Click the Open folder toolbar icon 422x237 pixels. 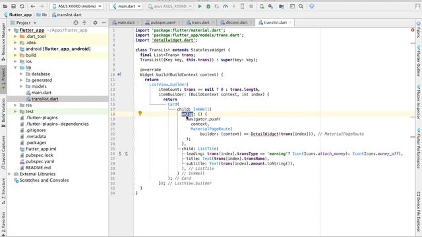(x=5, y=6)
